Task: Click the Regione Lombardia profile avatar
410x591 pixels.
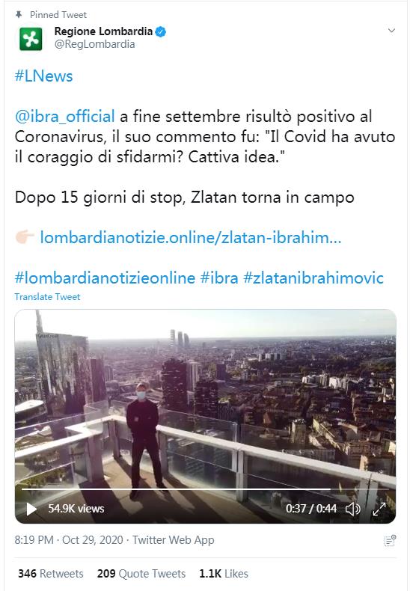Action: [31, 39]
